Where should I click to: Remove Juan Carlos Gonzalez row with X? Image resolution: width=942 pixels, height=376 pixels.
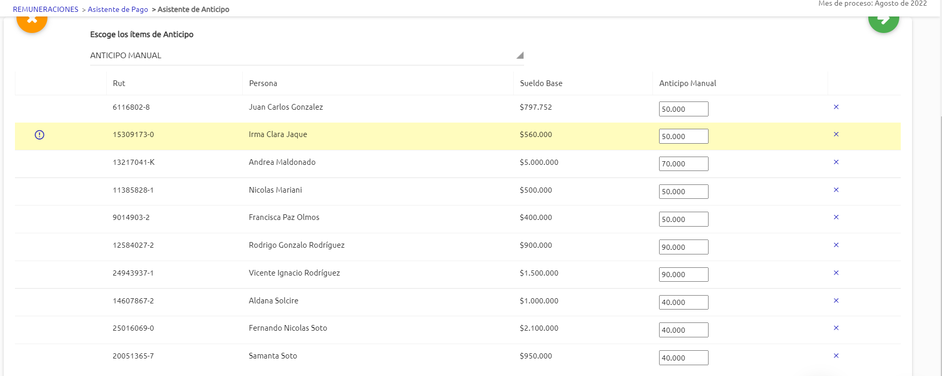click(836, 107)
